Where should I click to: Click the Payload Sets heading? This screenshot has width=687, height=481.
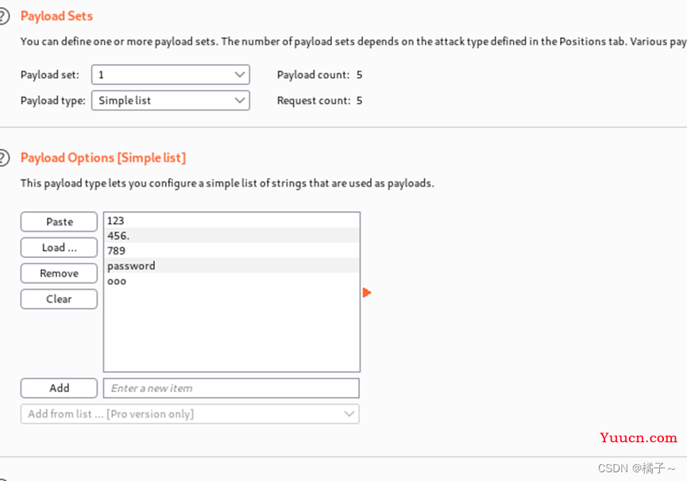point(56,16)
